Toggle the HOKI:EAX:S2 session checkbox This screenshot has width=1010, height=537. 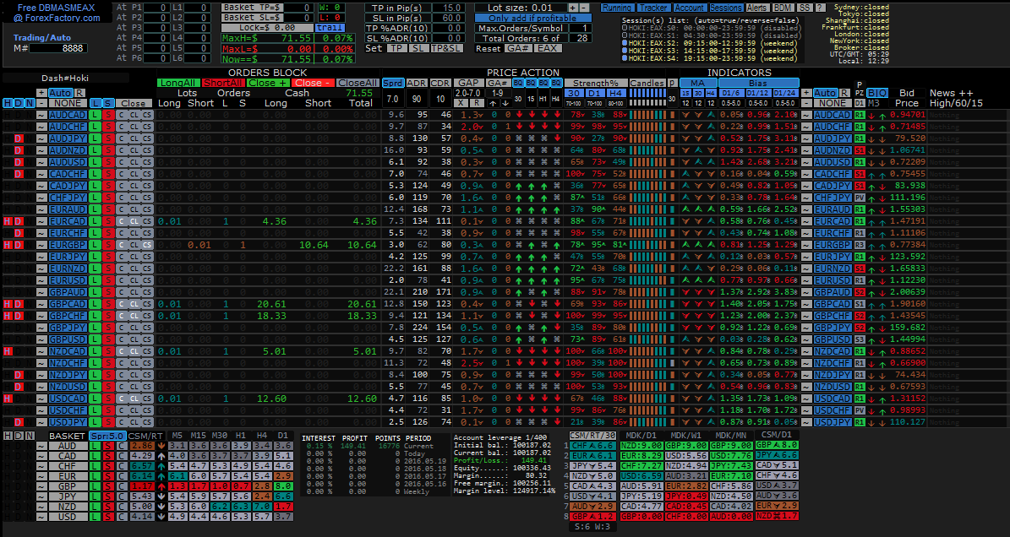point(625,42)
